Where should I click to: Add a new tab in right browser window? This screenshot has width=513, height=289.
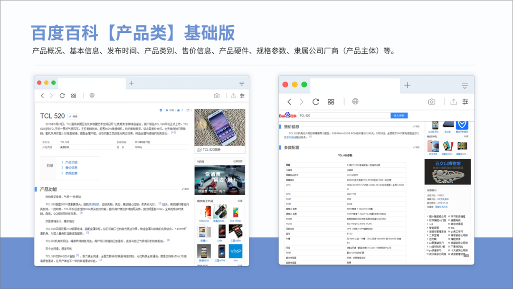408,86
